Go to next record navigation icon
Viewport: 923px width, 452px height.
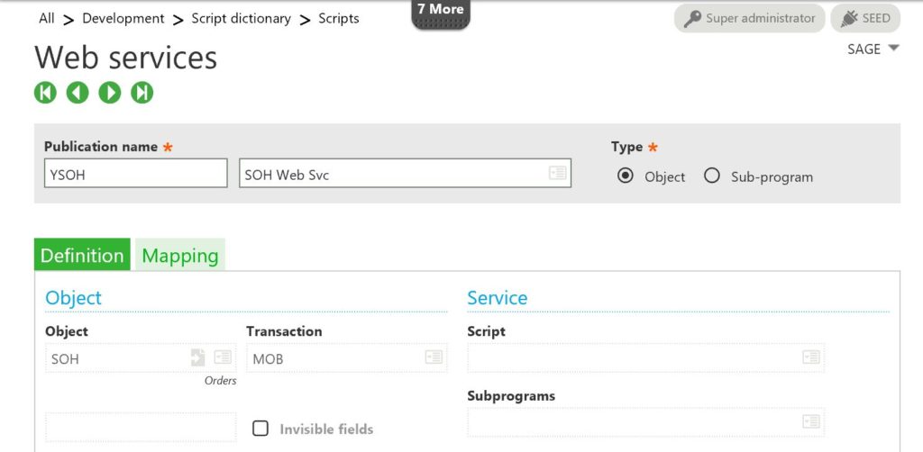tap(110, 92)
